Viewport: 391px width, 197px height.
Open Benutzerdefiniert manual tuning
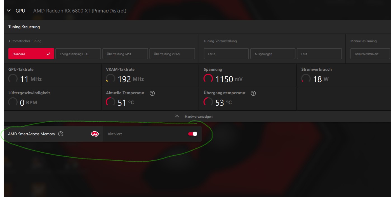point(370,54)
